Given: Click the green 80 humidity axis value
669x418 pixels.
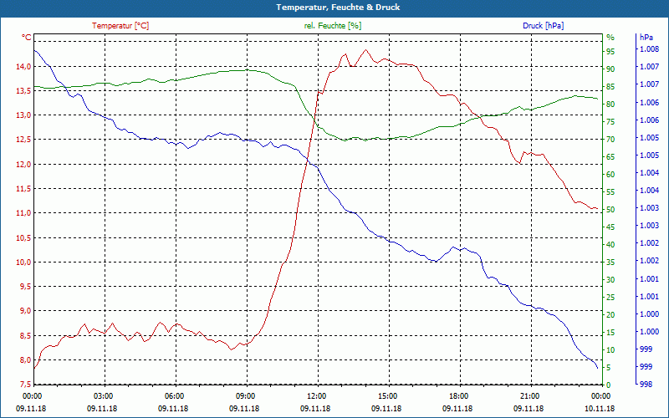Looking at the screenshot, I should coord(610,104).
